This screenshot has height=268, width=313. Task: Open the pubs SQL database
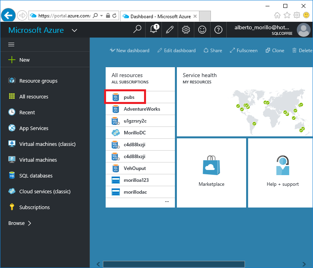[140, 97]
